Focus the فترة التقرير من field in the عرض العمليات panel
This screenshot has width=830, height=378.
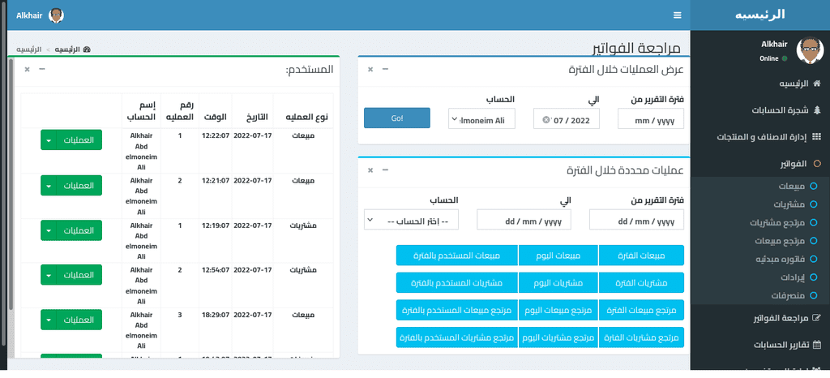[x=651, y=118]
